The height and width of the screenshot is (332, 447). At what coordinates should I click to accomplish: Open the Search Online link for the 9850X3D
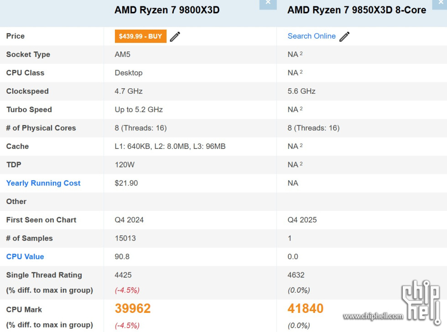point(312,36)
